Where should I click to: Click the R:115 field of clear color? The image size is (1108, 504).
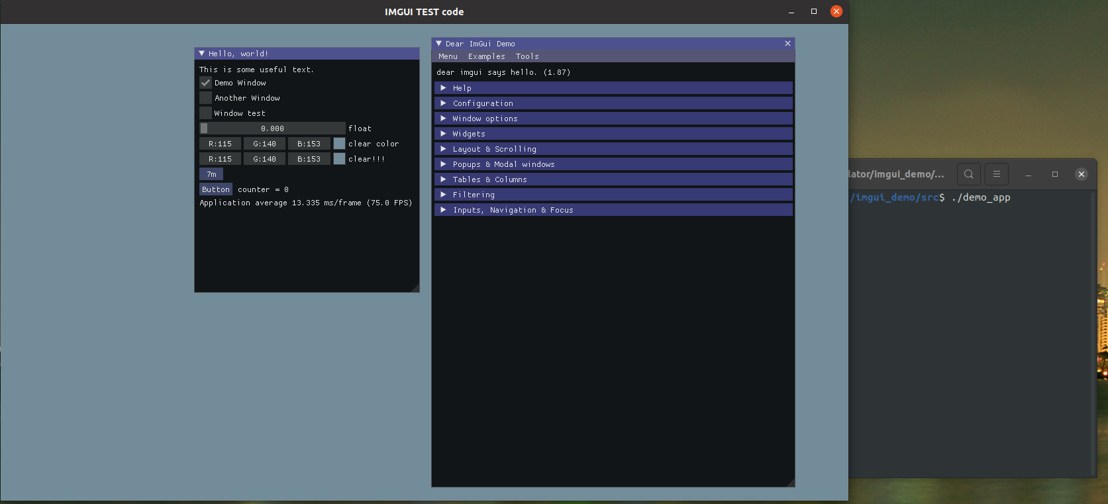pos(220,144)
